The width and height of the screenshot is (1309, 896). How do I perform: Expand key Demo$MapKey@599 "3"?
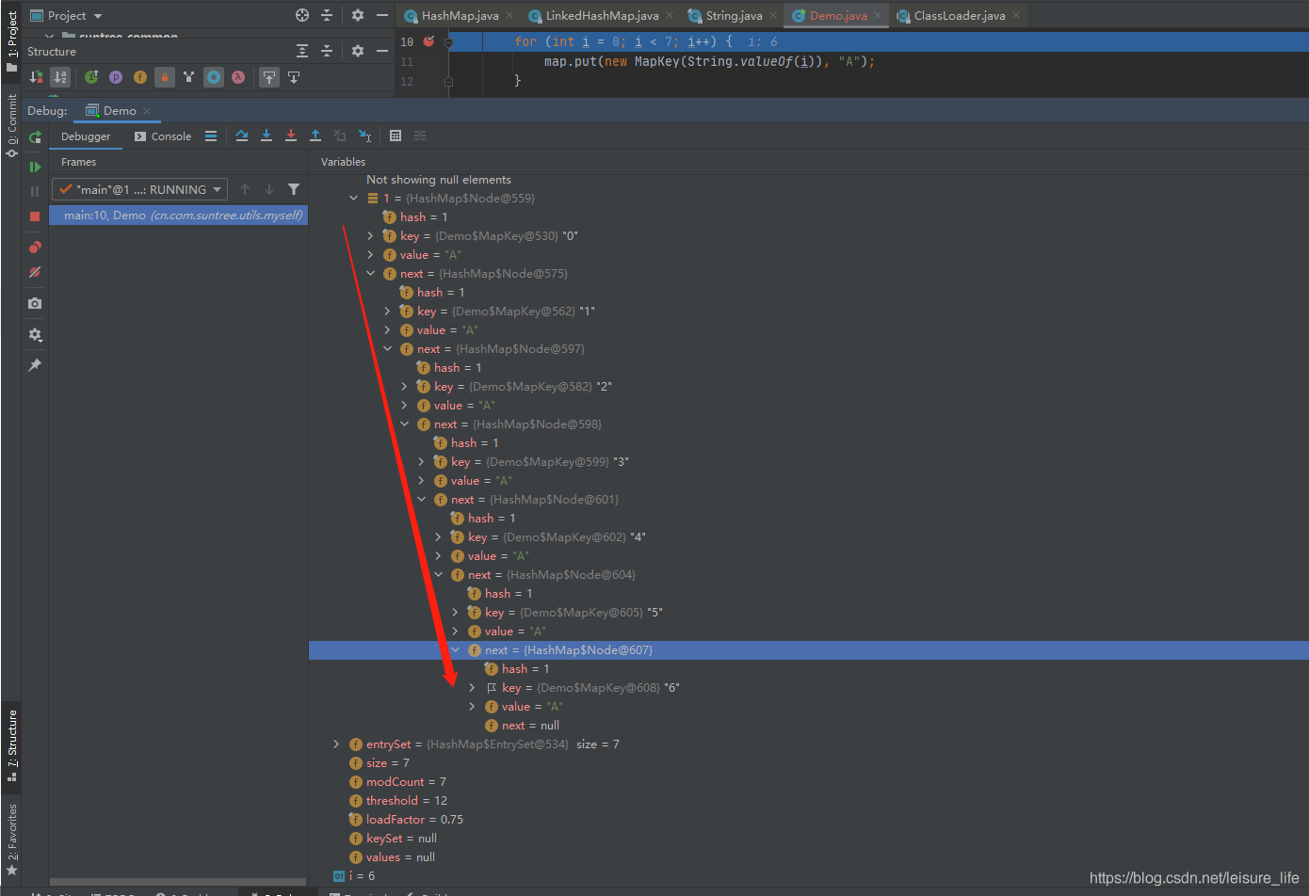422,461
